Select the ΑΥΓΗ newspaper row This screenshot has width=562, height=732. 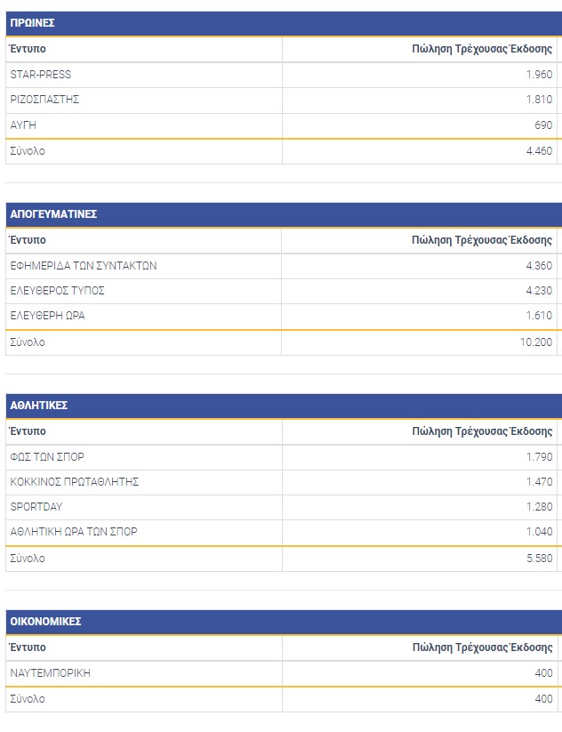(x=284, y=125)
